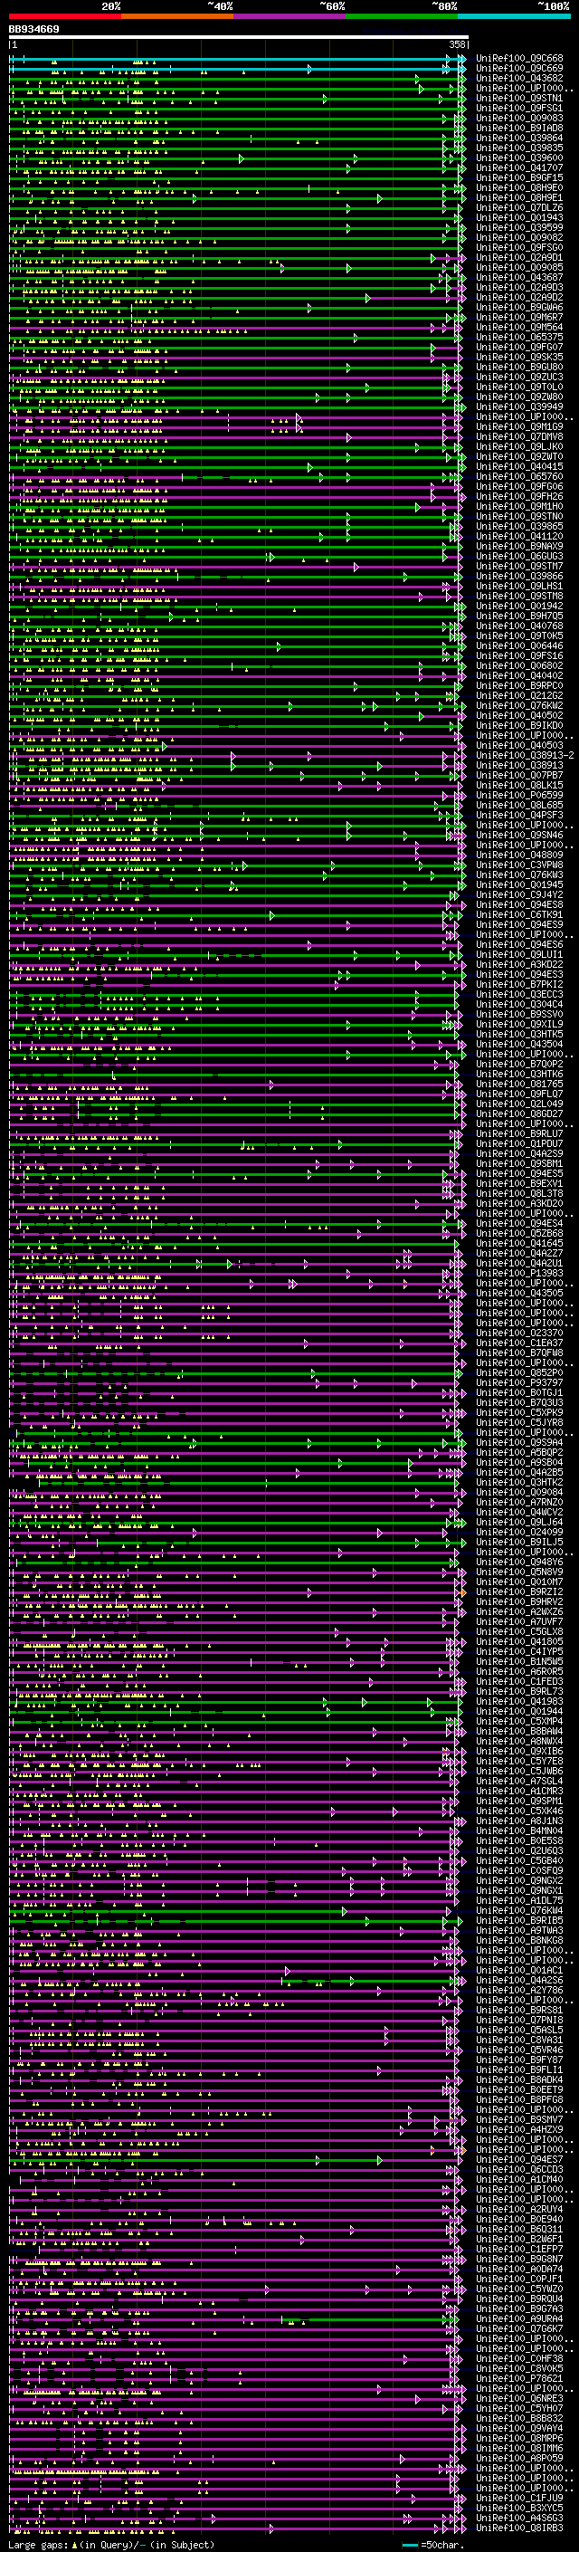Screen dimensions: 579x2552
Task: Click the Large gaps legend text
Action: click(111, 2544)
